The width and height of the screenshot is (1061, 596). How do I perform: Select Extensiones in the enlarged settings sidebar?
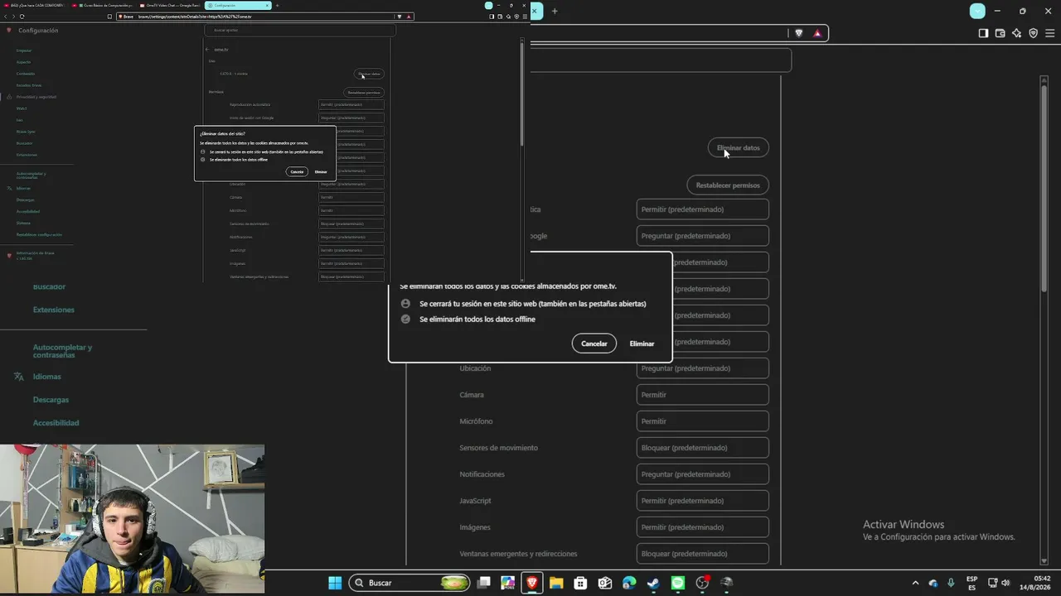(x=53, y=310)
